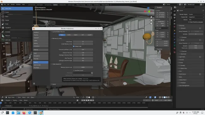Open the terminal from the taskbar
Screen dimensions: 205x115
35,113
